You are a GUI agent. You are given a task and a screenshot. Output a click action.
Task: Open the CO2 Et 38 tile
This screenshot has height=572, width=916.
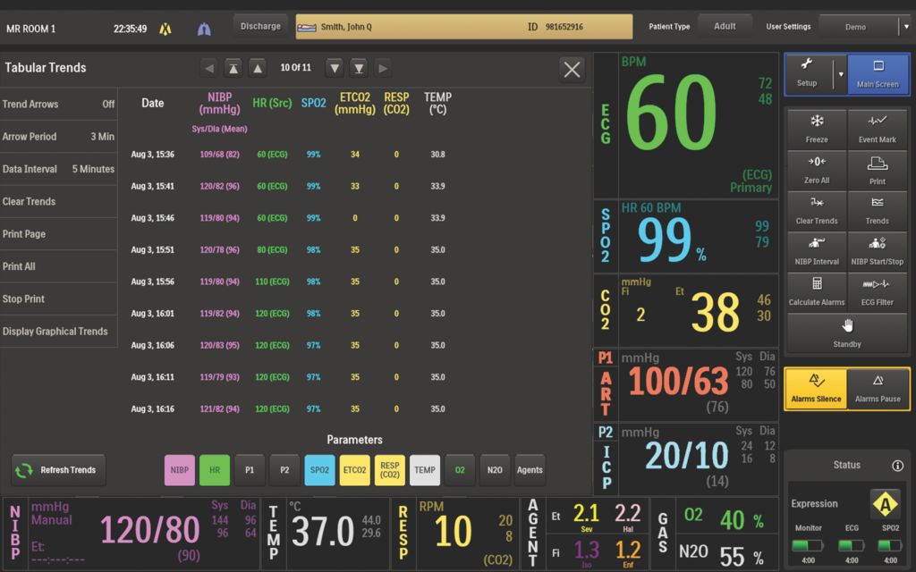pos(686,310)
